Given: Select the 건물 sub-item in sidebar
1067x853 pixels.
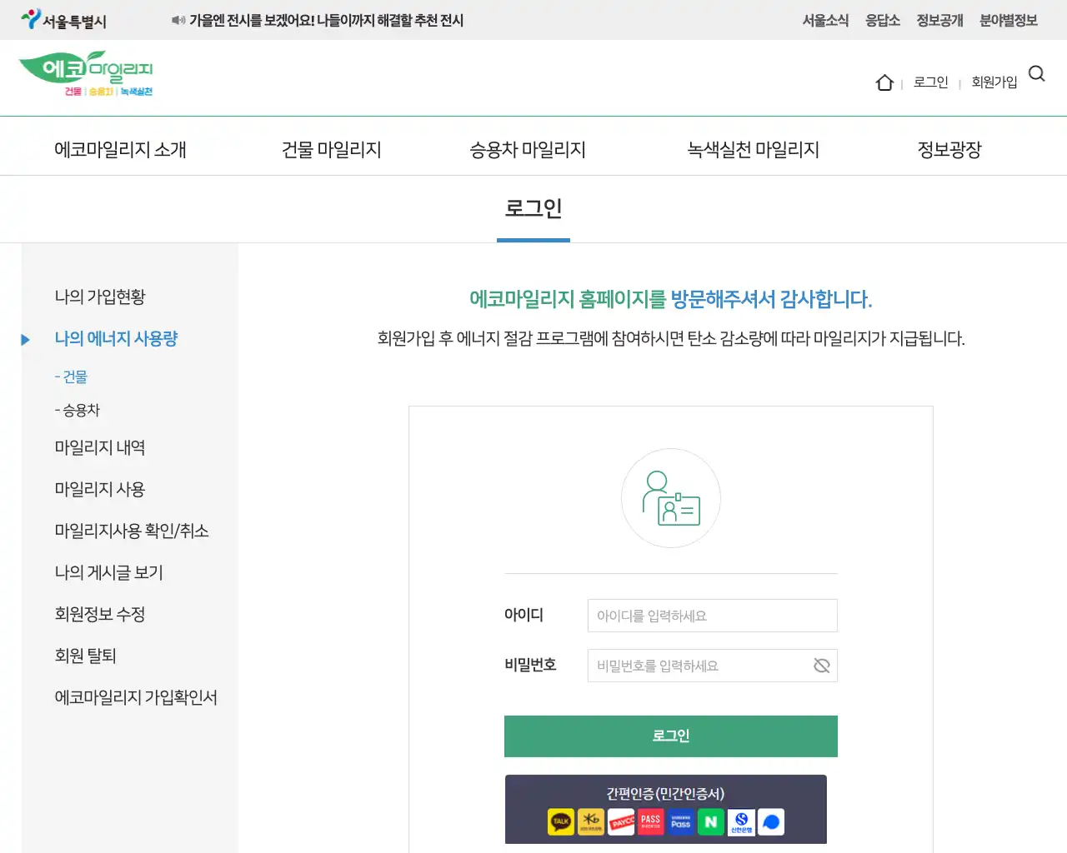Looking at the screenshot, I should (72, 377).
